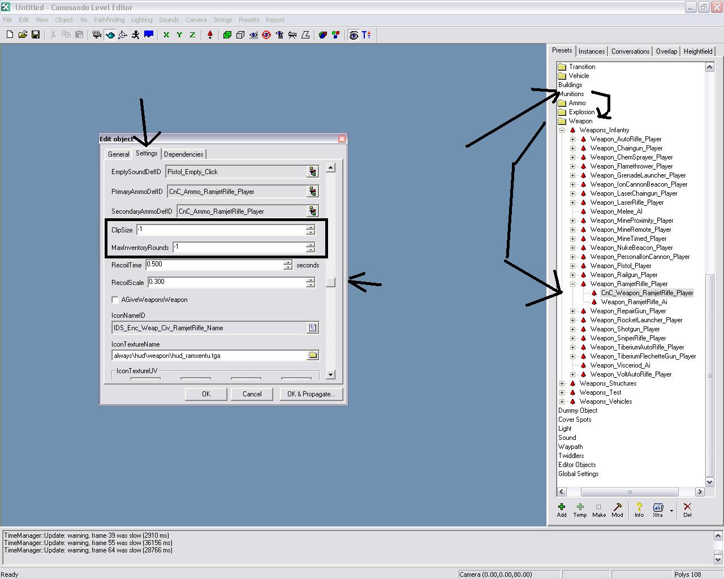Screen dimensions: 724x579
Task: Click the OK & Propagate button
Action: 311,394
